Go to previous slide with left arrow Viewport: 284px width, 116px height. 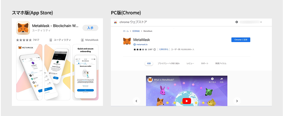click(x=136, y=101)
